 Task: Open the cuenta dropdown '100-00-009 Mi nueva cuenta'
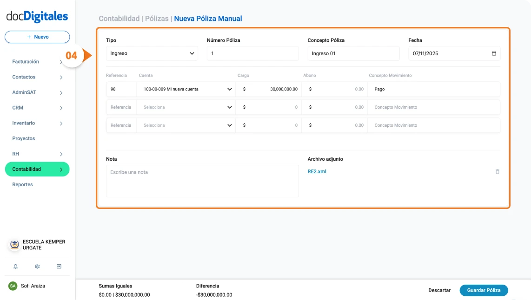[x=186, y=89]
